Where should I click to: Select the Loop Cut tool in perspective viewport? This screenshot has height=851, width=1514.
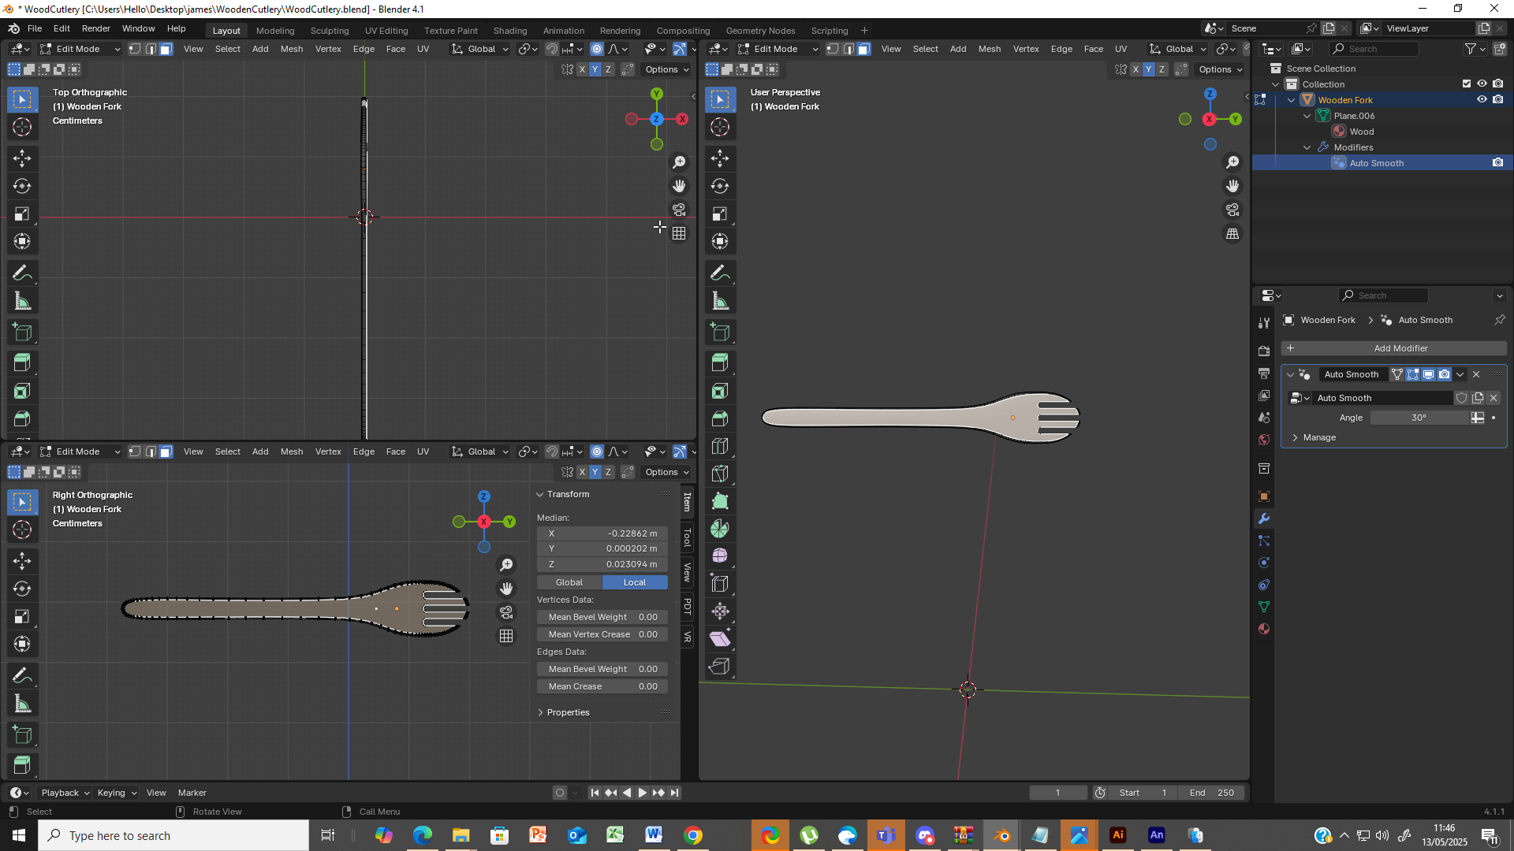pos(720,446)
